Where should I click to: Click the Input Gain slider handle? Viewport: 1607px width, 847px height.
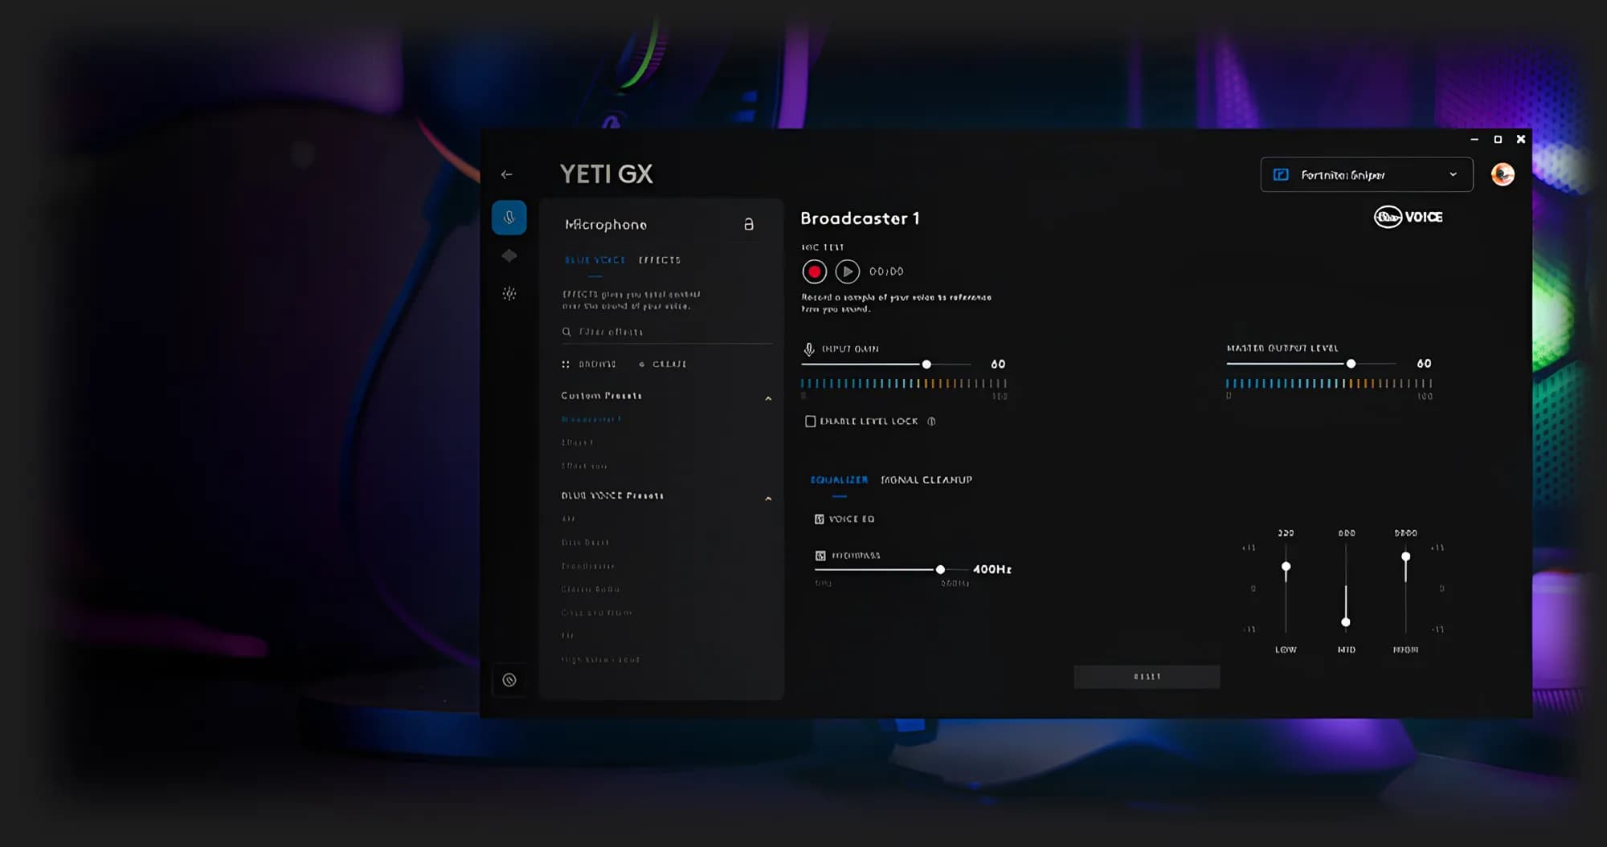pos(926,364)
